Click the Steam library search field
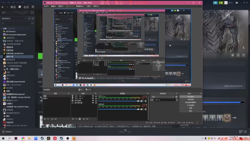Image resolution: width=250 pixels, height=141 pixels. (16, 23)
